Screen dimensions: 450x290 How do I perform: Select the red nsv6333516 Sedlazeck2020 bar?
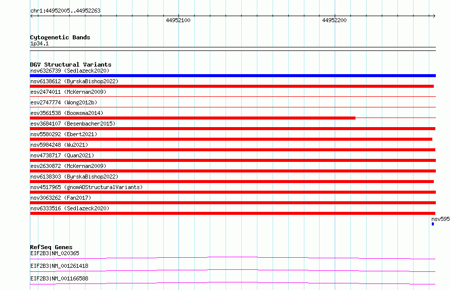[x=233, y=213]
